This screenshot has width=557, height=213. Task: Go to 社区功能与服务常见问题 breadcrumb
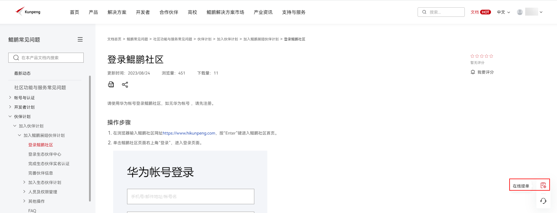point(173,39)
